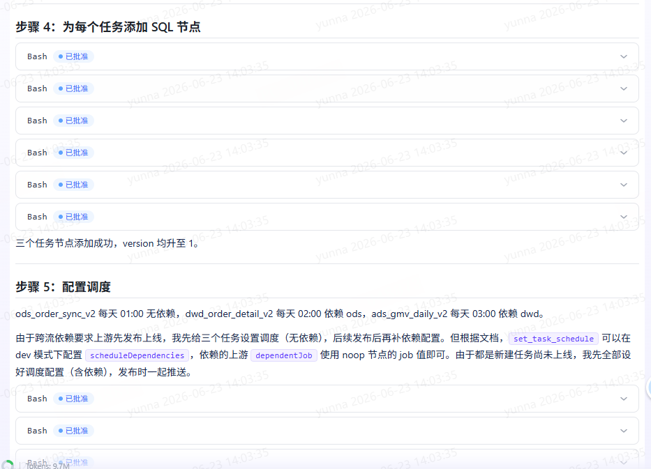Click the Bash label on the third row in step 4
Viewport: 651px width, 469px height.
(37, 121)
